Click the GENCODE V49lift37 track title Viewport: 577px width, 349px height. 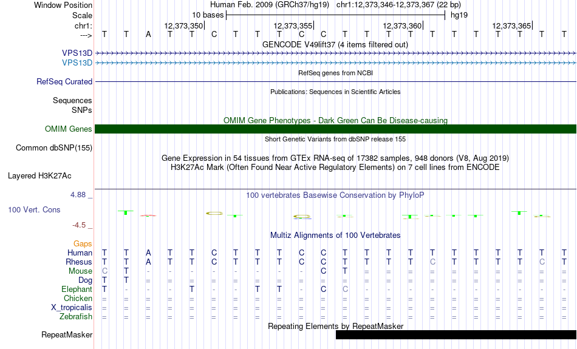coord(335,44)
